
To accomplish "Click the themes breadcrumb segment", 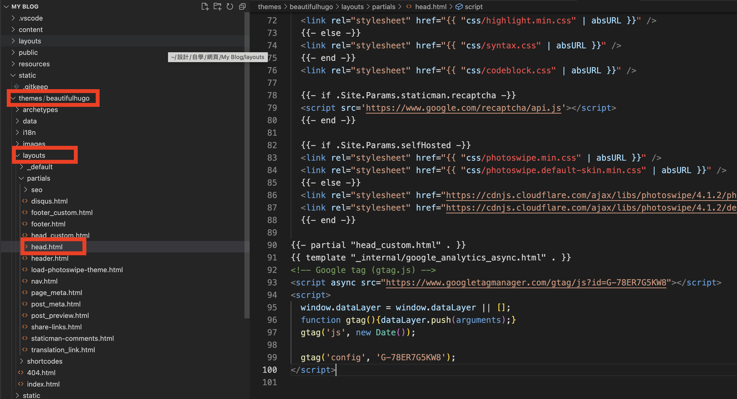I will pyautogui.click(x=269, y=6).
